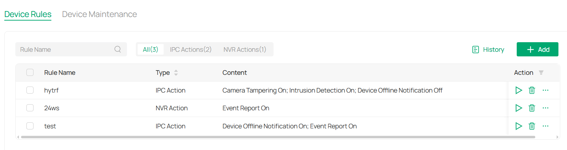Toggle the select-all header checkbox
567x150 pixels.
tap(30, 72)
